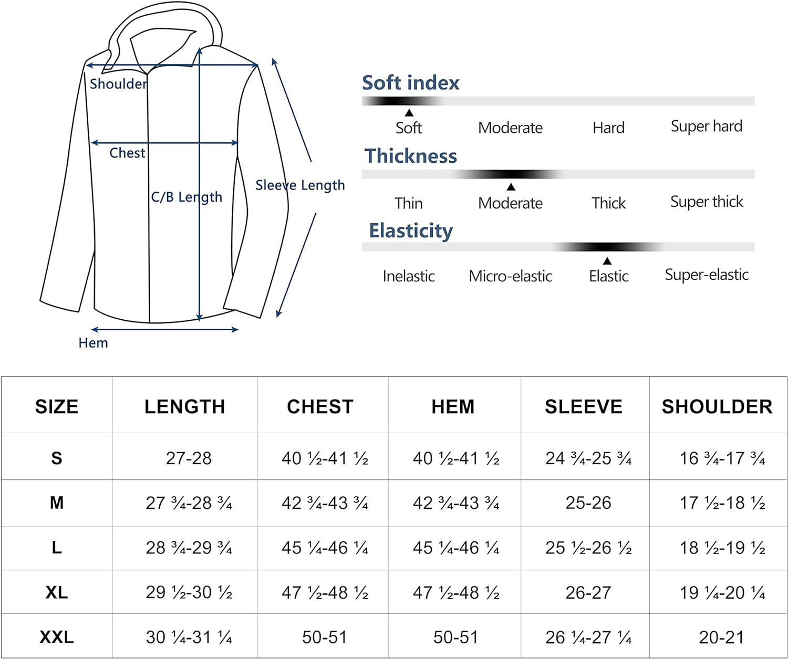Click the Micro-elastic option label
This screenshot has height=659, width=788.
pos(510,276)
